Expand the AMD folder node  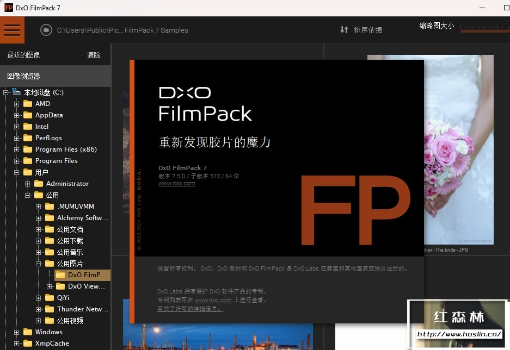16,104
